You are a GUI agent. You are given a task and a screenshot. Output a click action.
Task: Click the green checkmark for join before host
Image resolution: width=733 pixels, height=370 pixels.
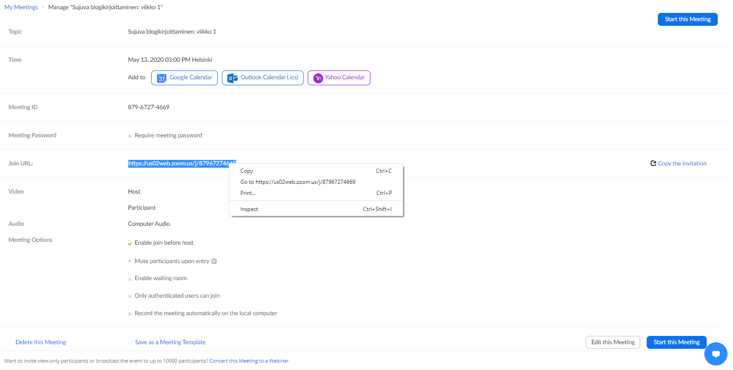pyautogui.click(x=130, y=243)
